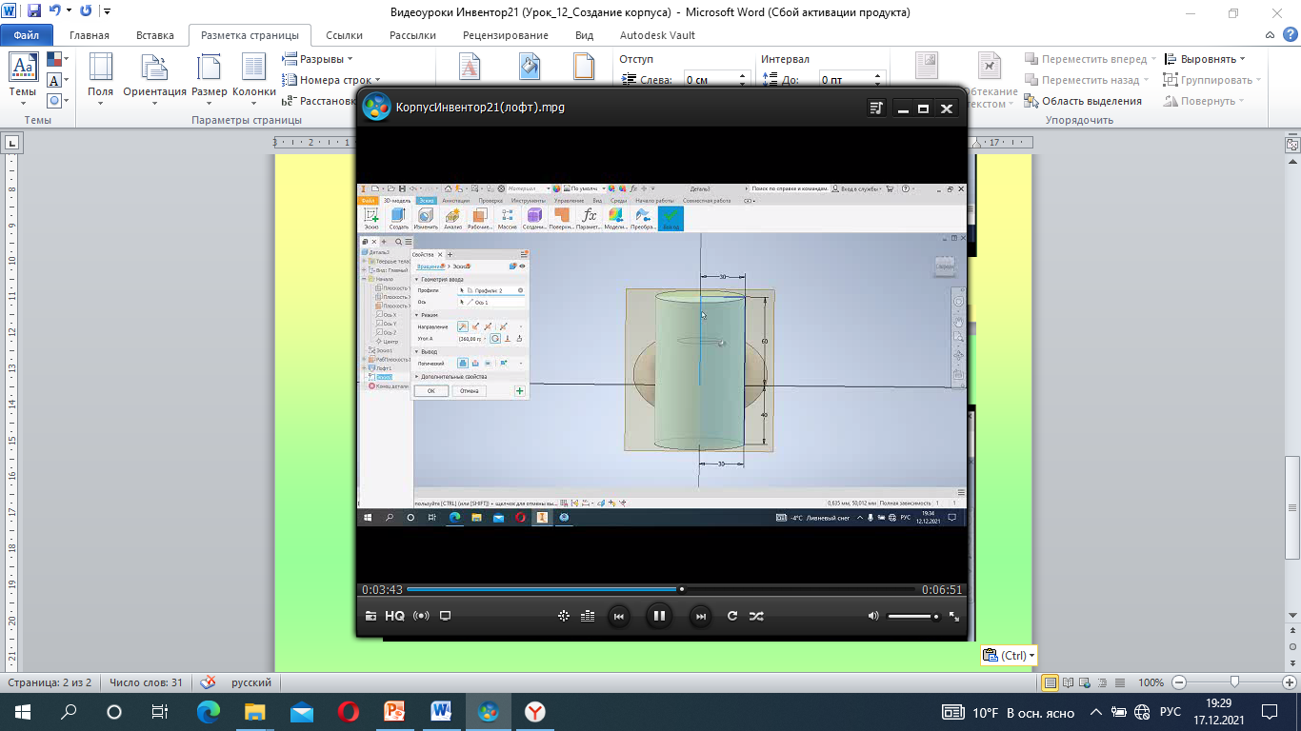
Task: Click the 100% zoom level button
Action: pyautogui.click(x=1151, y=682)
